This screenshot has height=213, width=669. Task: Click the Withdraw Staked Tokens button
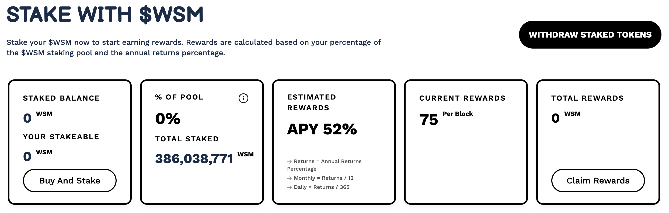coord(590,35)
